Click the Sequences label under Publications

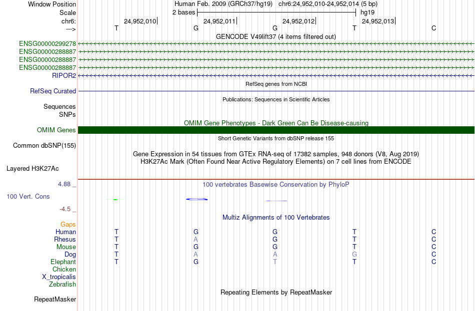click(x=59, y=106)
